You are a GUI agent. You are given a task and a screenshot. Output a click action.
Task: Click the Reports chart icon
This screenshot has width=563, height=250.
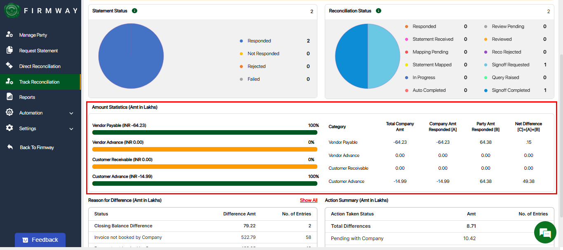click(x=9, y=97)
